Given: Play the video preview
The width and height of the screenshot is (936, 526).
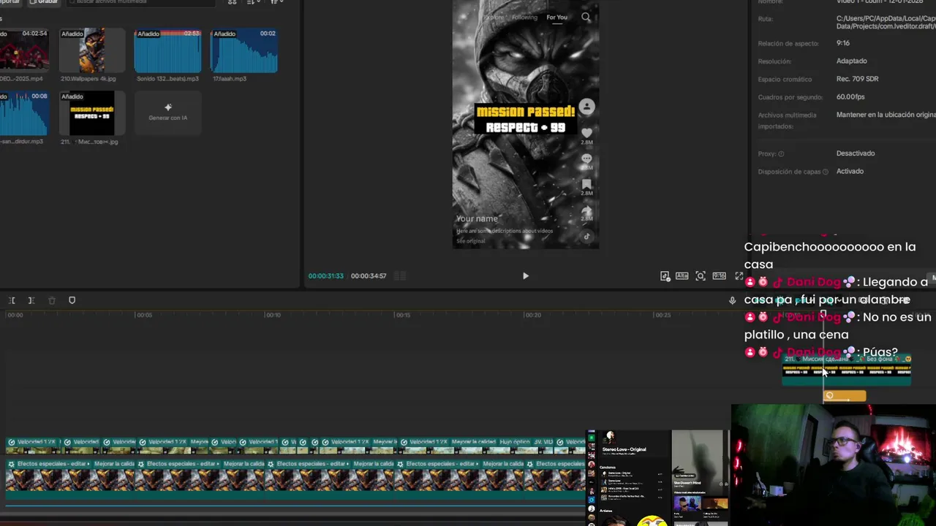Looking at the screenshot, I should pos(525,276).
